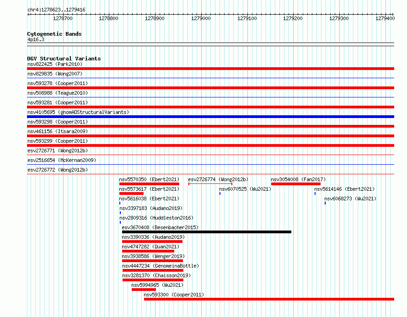
Task: Open the nsv593281 (Cooper2011) label
Action: pyautogui.click(x=58, y=102)
